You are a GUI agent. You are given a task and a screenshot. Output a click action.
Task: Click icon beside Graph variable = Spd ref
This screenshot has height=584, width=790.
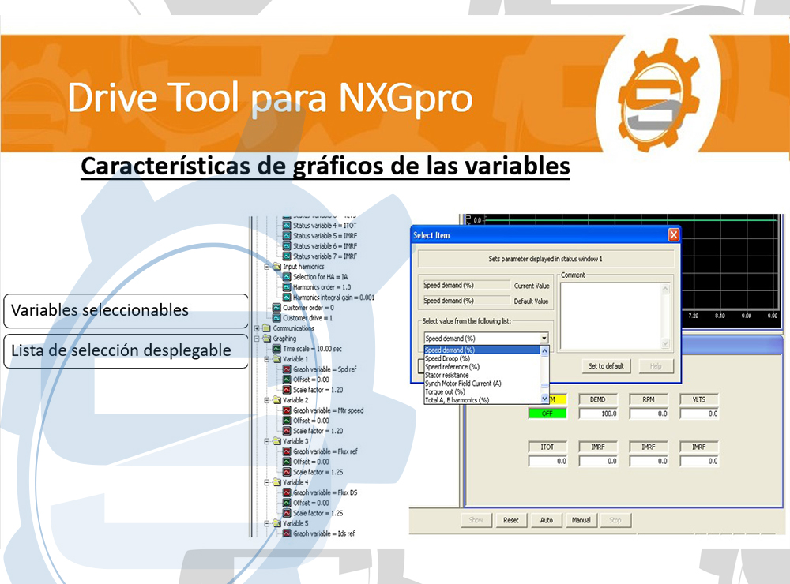(287, 369)
